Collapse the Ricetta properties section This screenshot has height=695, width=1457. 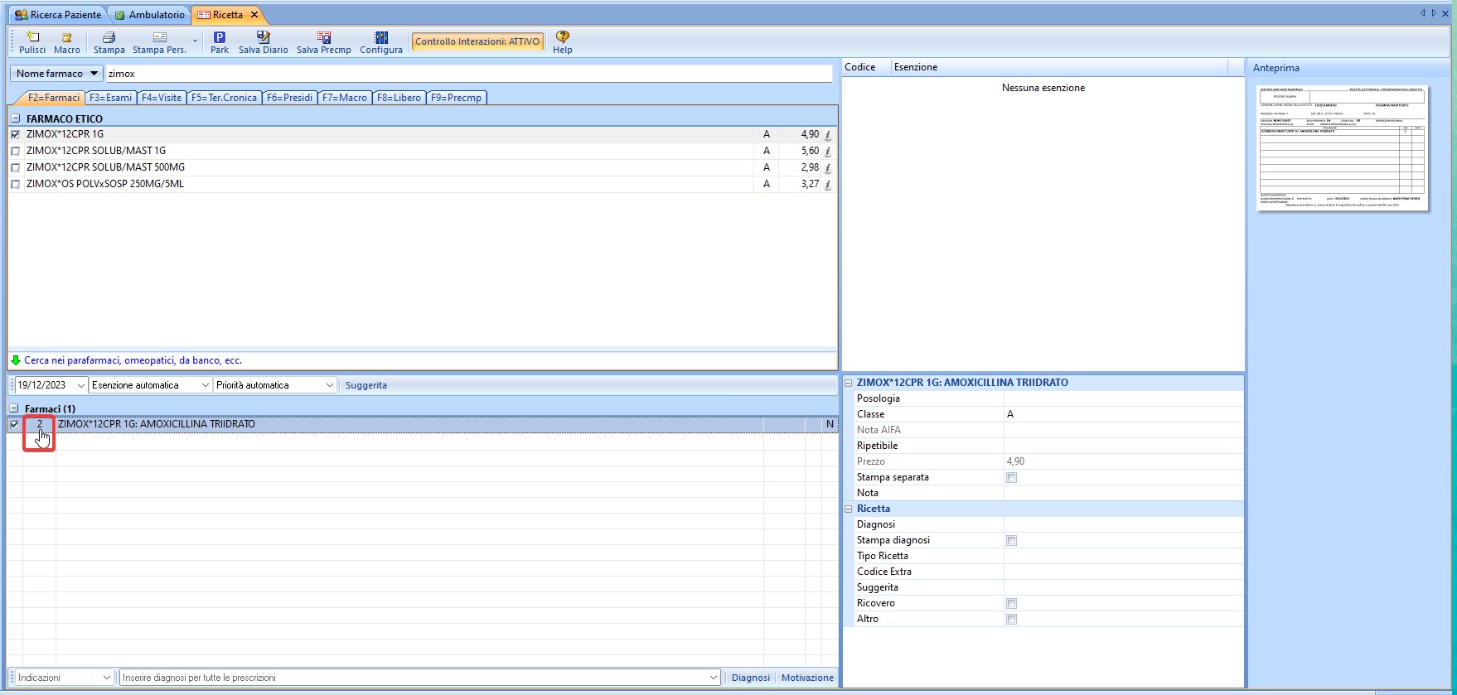click(x=849, y=509)
